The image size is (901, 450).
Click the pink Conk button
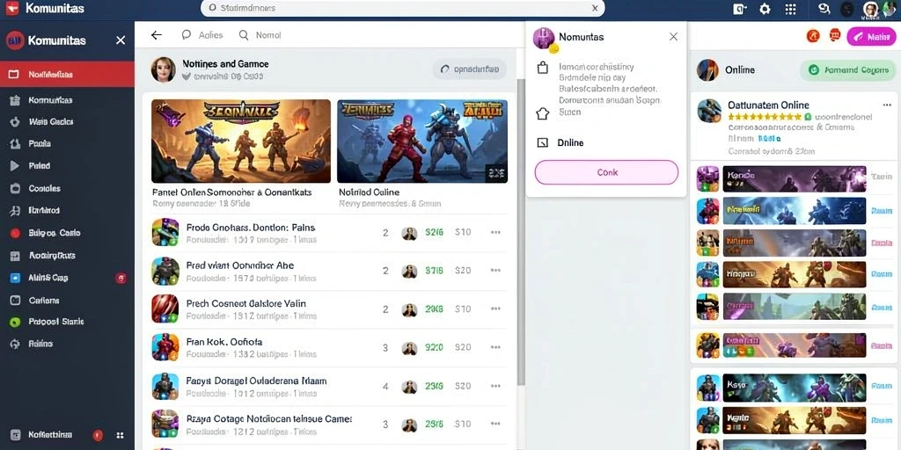606,172
